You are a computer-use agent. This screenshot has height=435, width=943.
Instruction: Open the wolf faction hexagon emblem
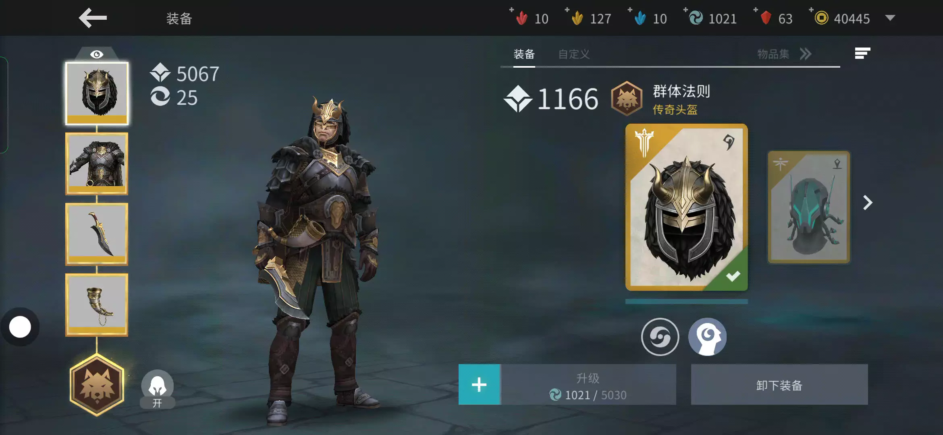[x=97, y=385]
